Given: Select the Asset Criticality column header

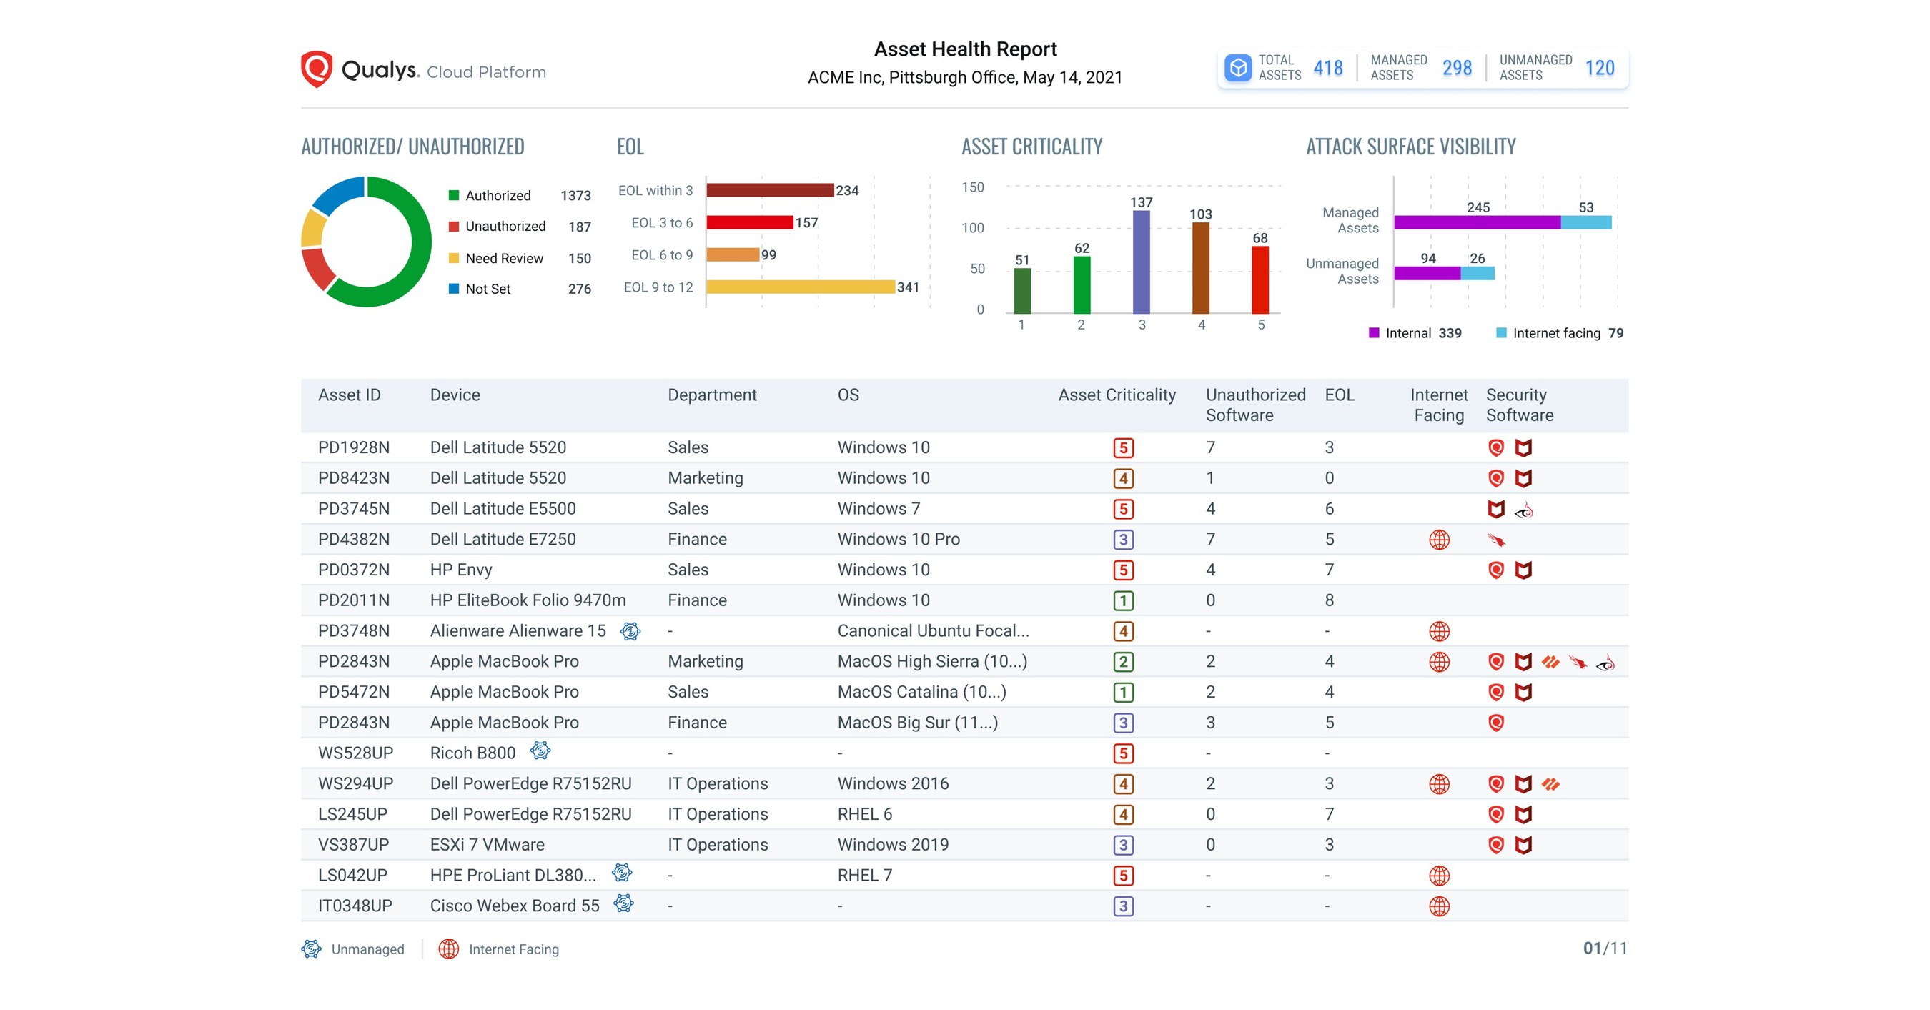Looking at the screenshot, I should click(x=1116, y=395).
